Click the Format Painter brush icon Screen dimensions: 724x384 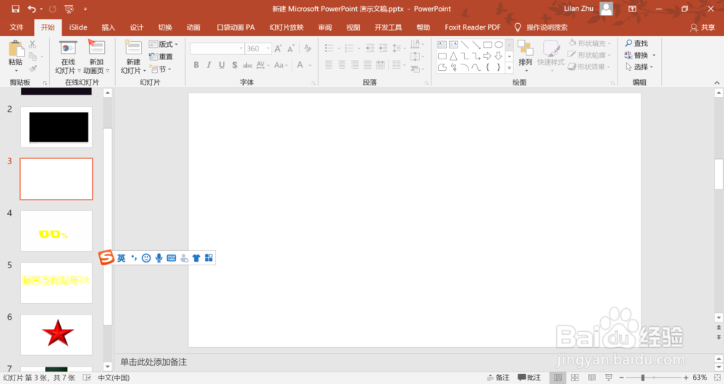pos(33,69)
